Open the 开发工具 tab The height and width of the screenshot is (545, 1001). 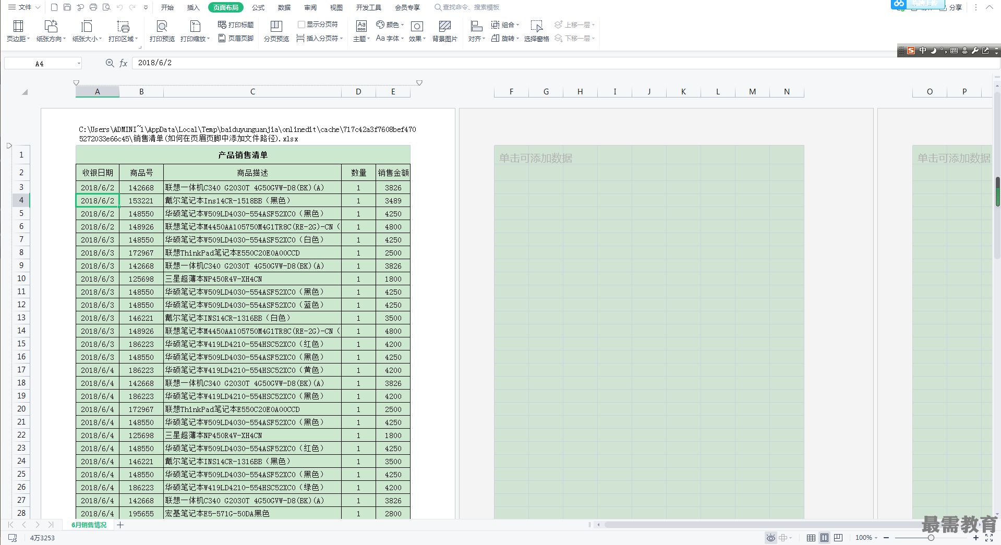point(369,7)
